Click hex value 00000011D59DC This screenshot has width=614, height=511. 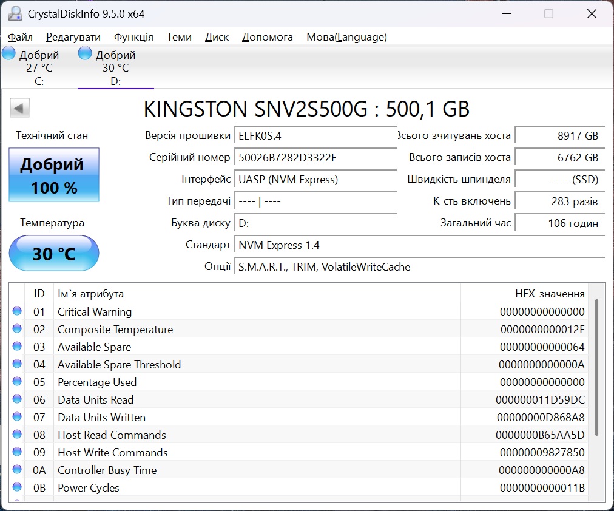coord(541,400)
